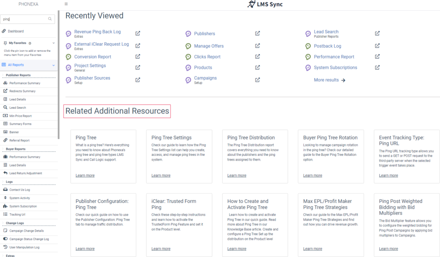Viewport: 440px width, 257px height.
Task: Collapse the Buyer Reports group
Action: 3,149
